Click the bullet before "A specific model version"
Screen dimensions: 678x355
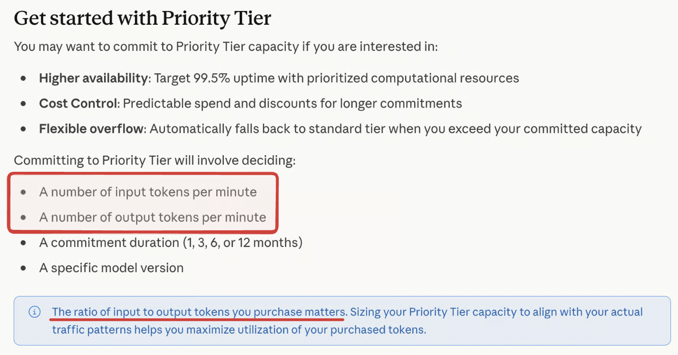(23, 268)
